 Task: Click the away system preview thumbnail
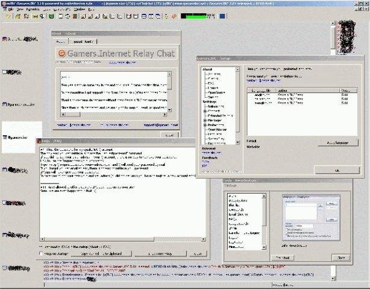pos(311,217)
